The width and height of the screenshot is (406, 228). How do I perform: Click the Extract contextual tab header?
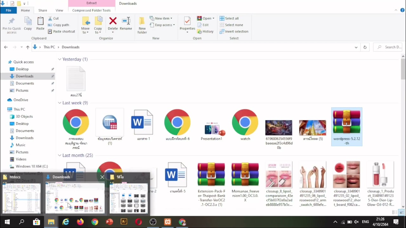click(x=92, y=3)
